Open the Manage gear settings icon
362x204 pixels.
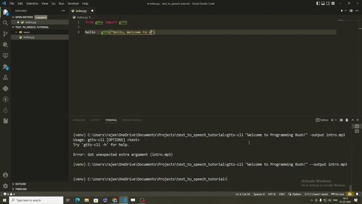(5, 186)
